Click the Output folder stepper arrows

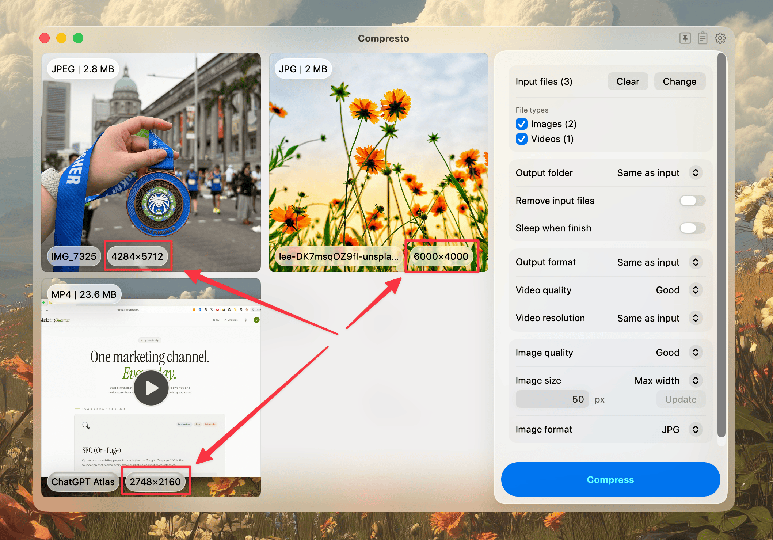tap(695, 173)
